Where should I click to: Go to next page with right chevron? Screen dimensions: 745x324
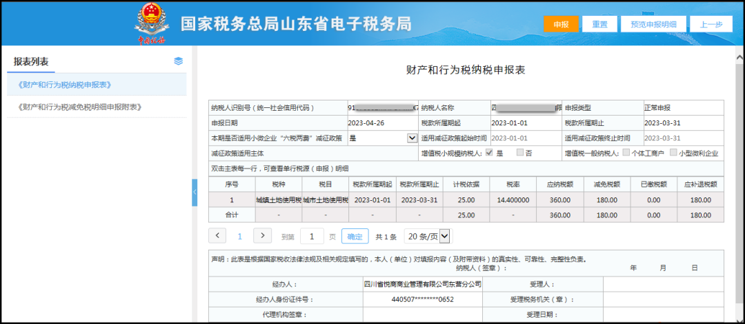262,235
